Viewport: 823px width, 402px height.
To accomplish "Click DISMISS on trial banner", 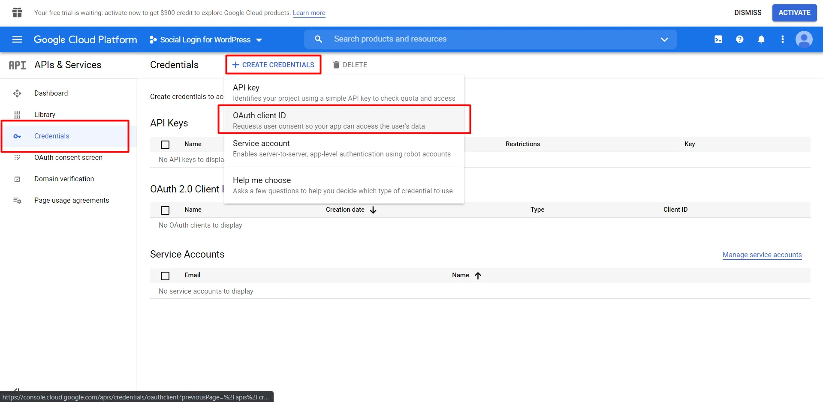I will click(x=748, y=13).
